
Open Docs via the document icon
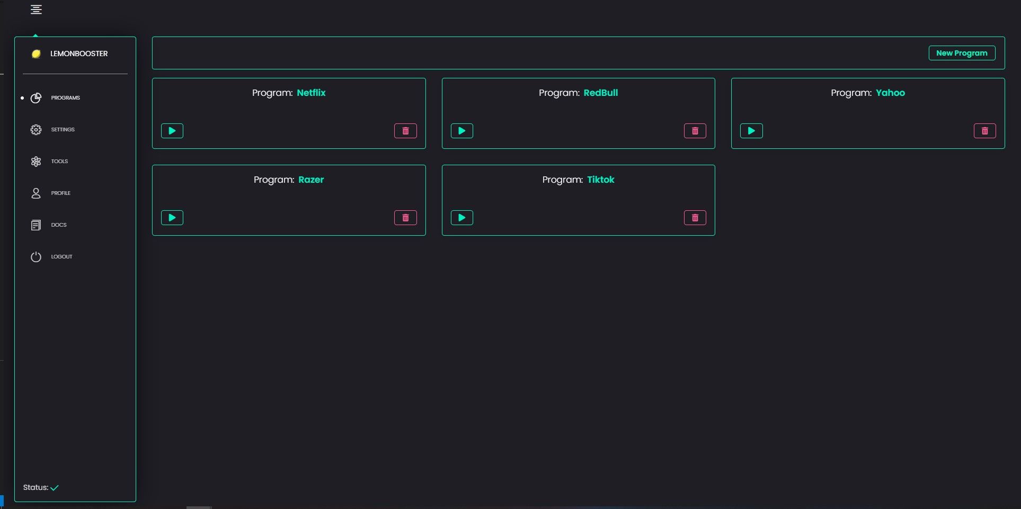(36, 225)
